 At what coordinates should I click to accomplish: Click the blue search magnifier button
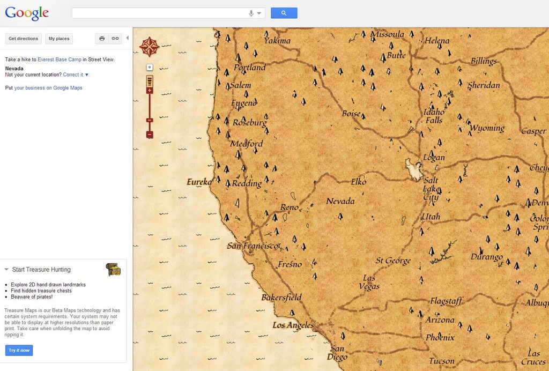[284, 12]
